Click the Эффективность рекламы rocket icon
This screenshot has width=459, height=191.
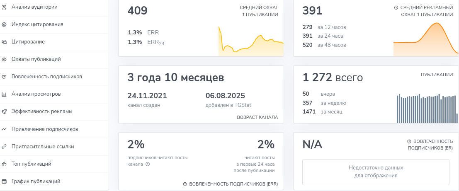click(4, 112)
